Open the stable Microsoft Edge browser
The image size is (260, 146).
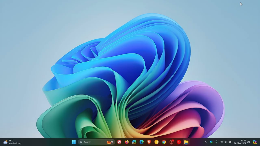pyautogui.click(x=142, y=142)
